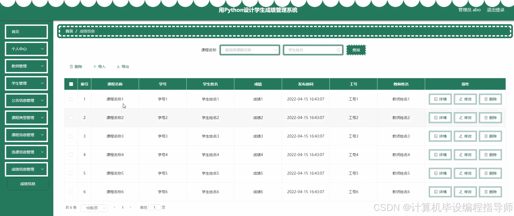This screenshot has width=514, height=216.
Task: Focus the 学生姓名 search input
Action: point(313,50)
